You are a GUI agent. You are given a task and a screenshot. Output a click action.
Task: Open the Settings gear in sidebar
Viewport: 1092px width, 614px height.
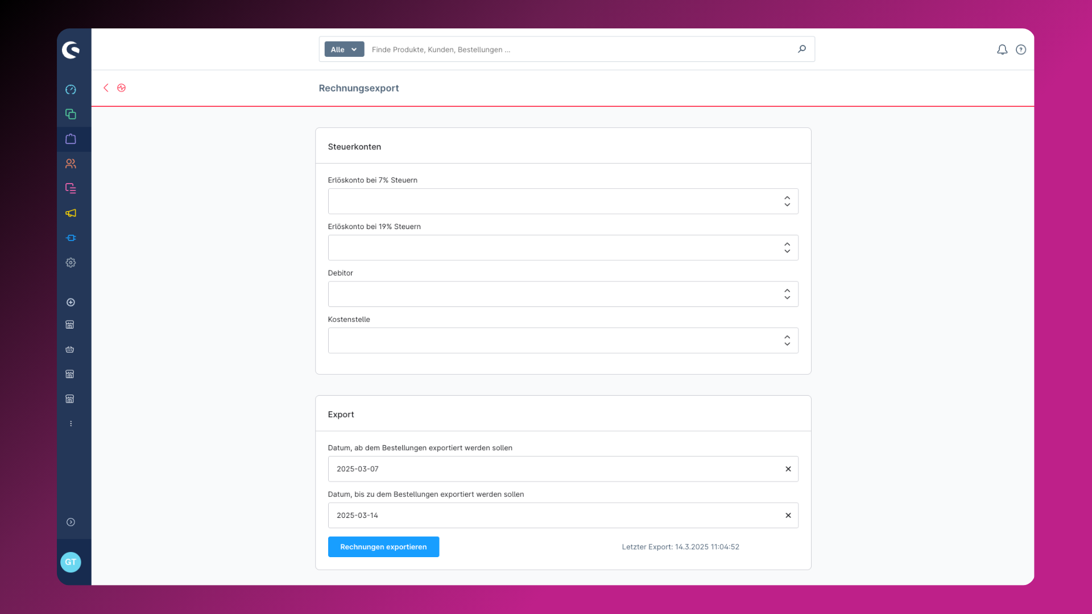71,263
